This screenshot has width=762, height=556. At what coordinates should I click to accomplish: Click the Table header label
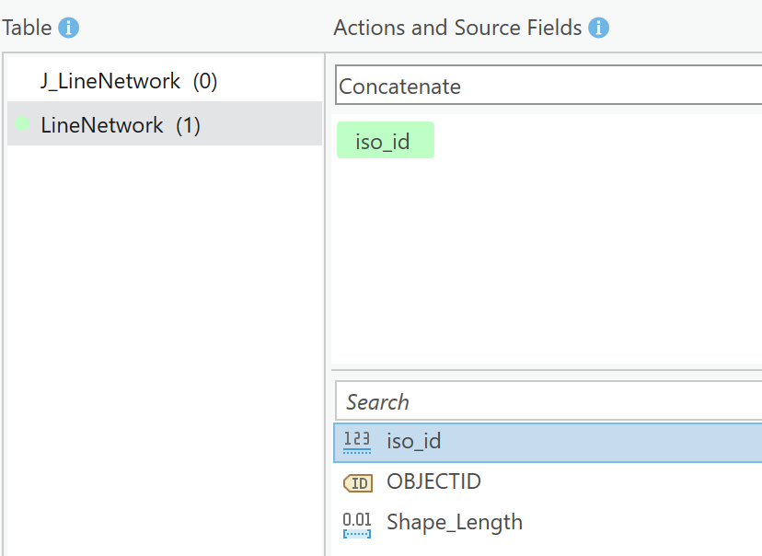tap(26, 28)
